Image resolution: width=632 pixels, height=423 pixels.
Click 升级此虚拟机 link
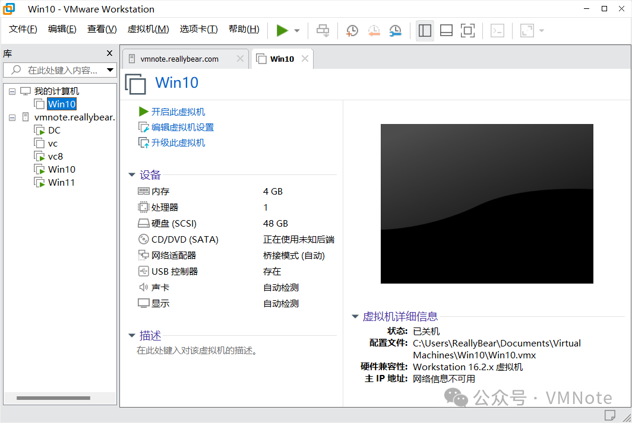pyautogui.click(x=178, y=143)
